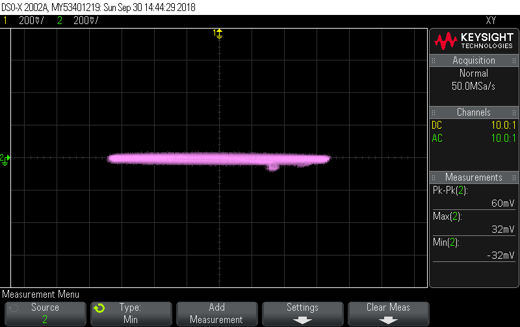Click the yellow 10.0:1 probe ratio
Viewport: 520px width, 327px height.
point(503,125)
